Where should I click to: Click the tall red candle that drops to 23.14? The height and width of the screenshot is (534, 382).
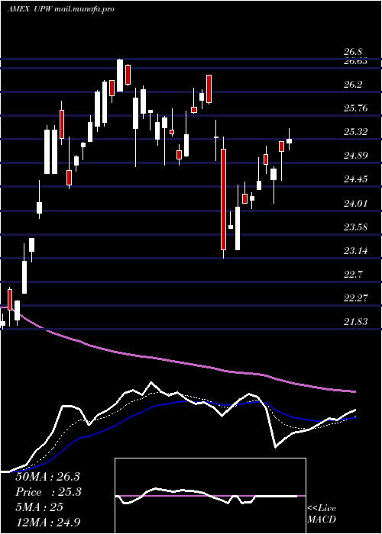click(x=223, y=199)
